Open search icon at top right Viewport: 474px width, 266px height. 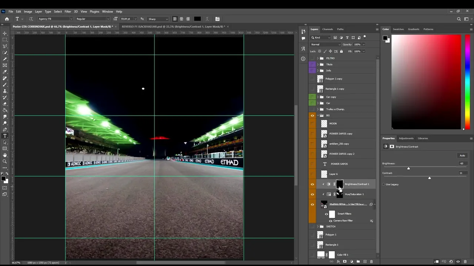459,19
